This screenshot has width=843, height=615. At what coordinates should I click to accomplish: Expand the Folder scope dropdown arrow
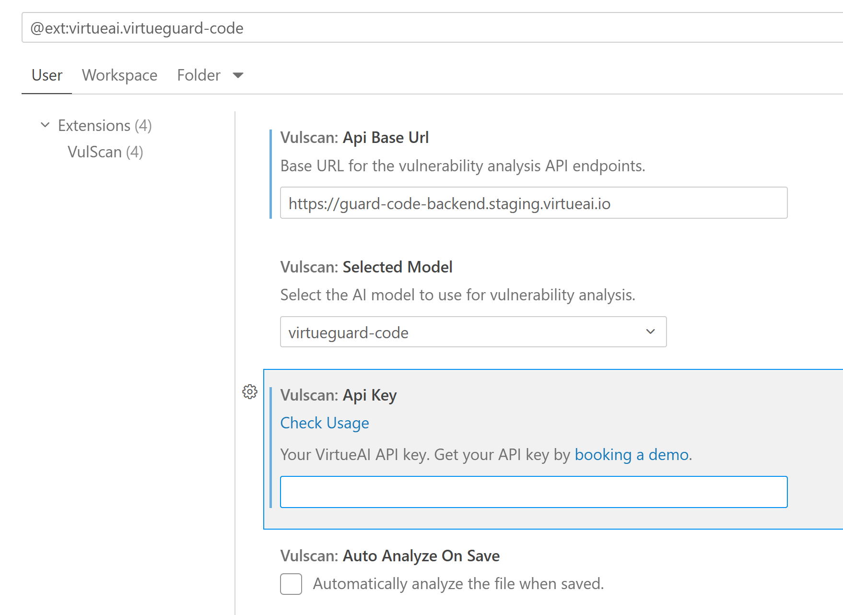pos(238,75)
